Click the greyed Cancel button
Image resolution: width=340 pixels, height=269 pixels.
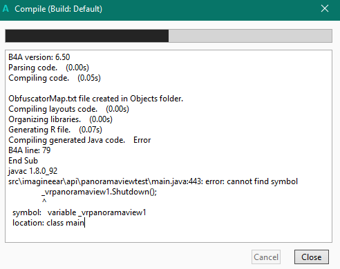266,257
